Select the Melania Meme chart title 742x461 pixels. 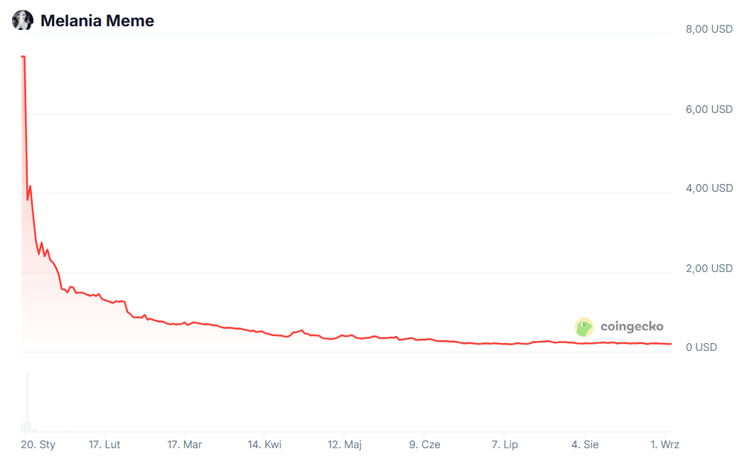[x=97, y=21]
